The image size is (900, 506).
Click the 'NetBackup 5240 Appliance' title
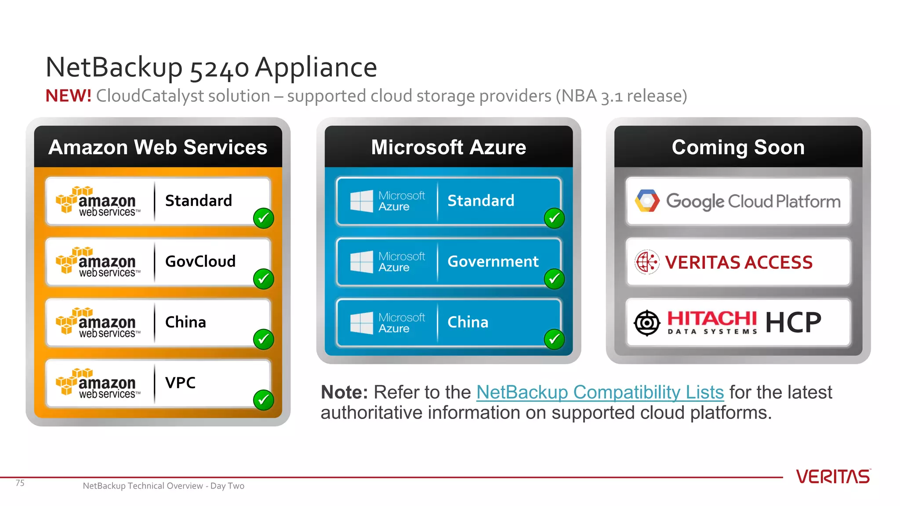[211, 68]
